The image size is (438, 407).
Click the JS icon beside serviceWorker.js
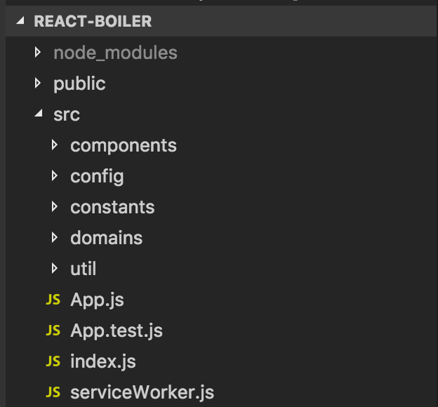click(x=53, y=392)
